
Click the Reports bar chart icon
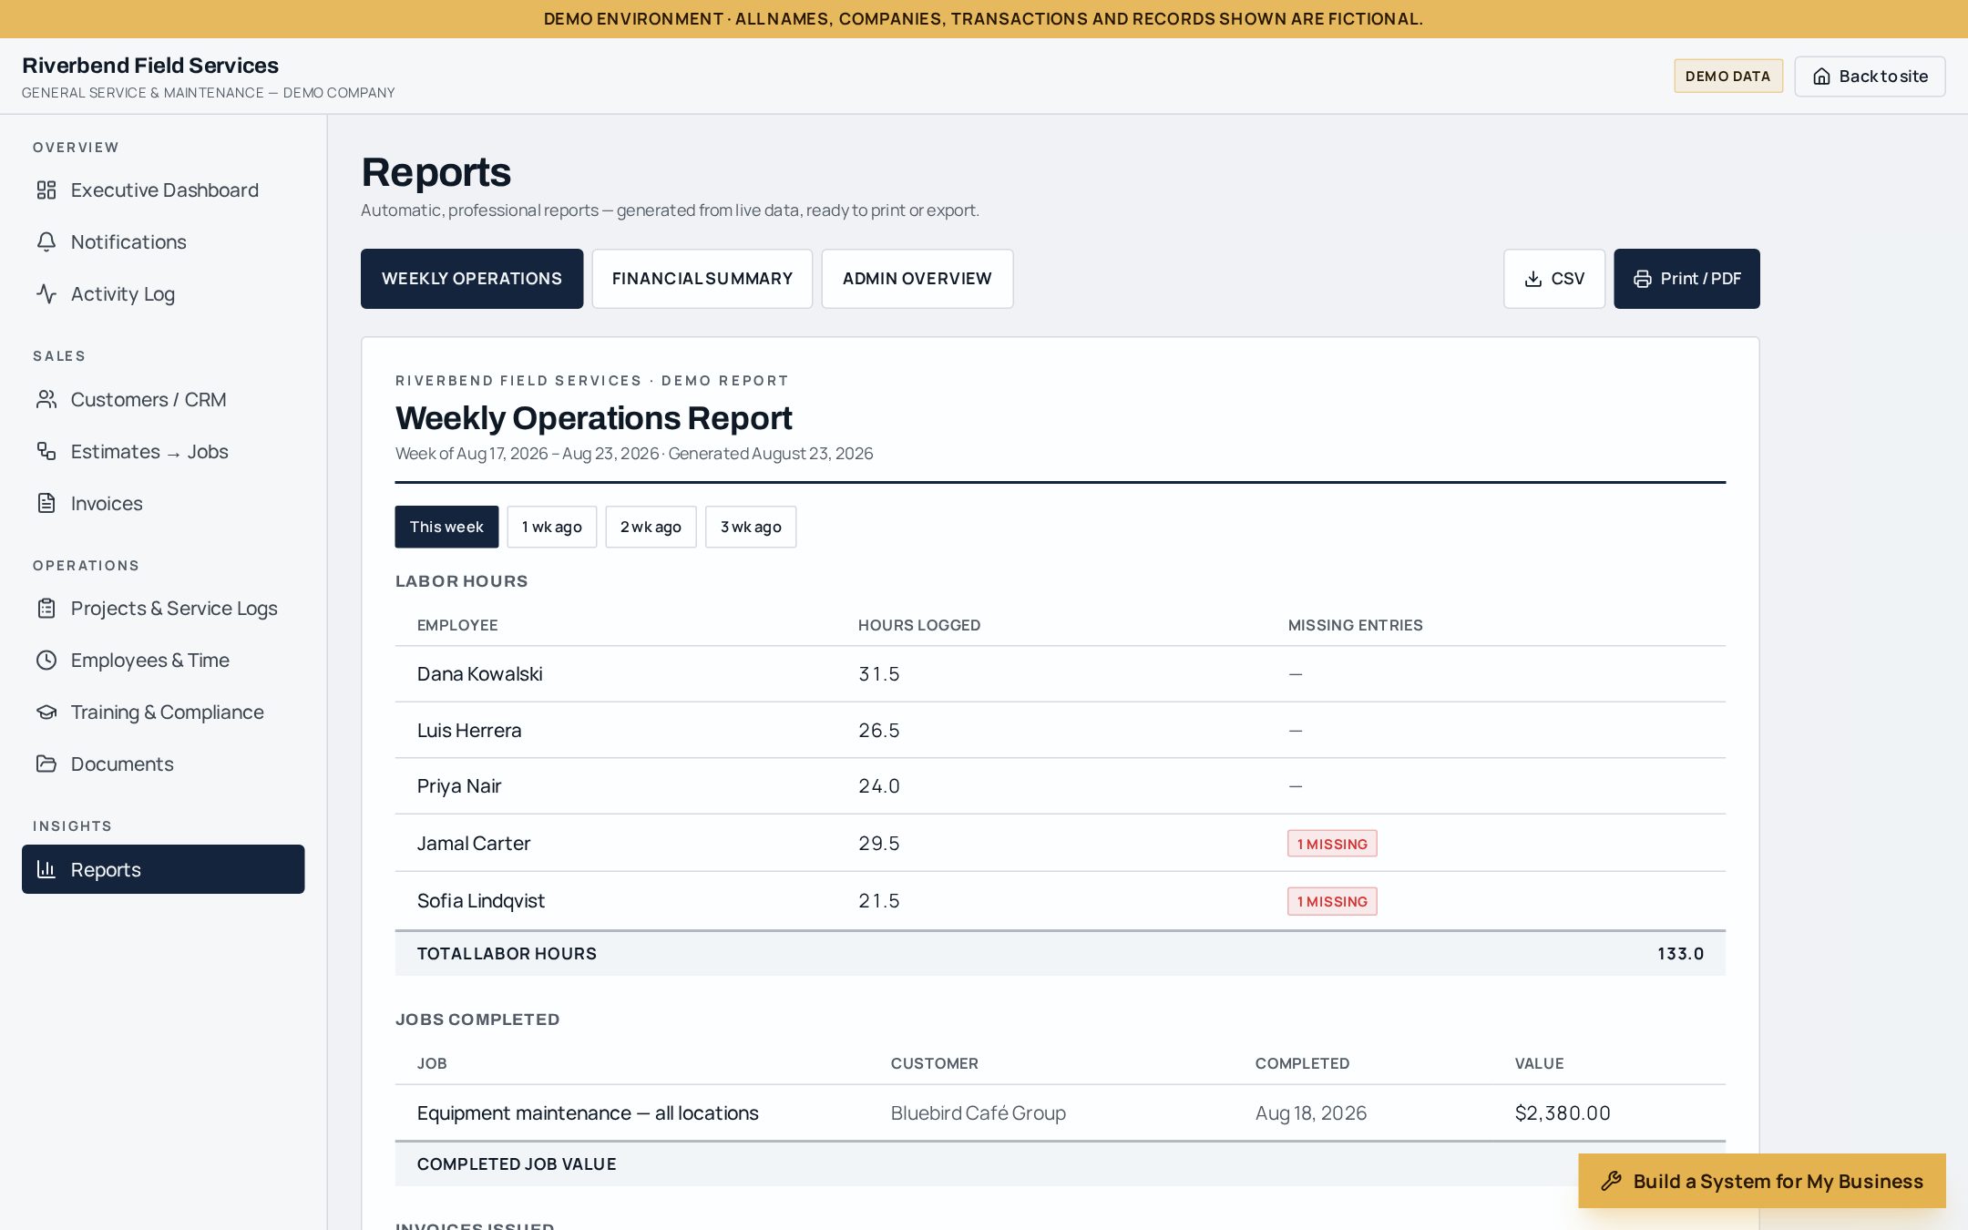click(x=46, y=869)
